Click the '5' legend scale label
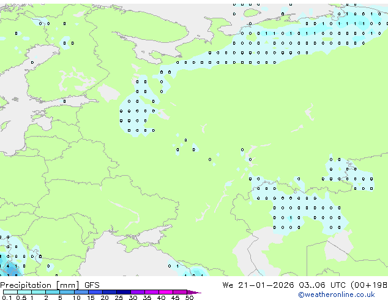 (x=60, y=298)
